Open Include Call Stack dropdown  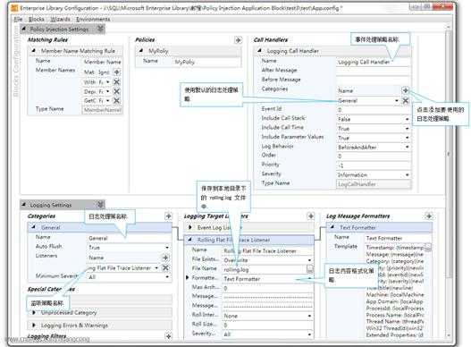pyautogui.click(x=407, y=119)
